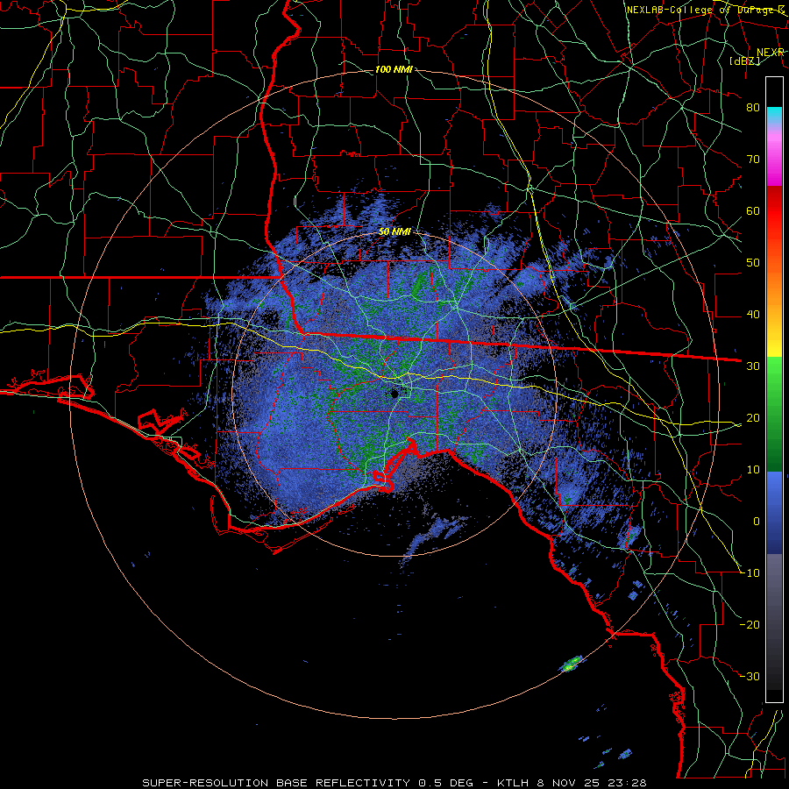
Task: Click the black radar site dot at map center
Action: (395, 394)
